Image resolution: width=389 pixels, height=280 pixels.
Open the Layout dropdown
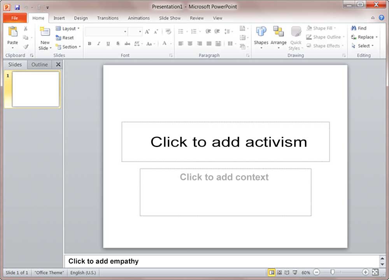68,28
